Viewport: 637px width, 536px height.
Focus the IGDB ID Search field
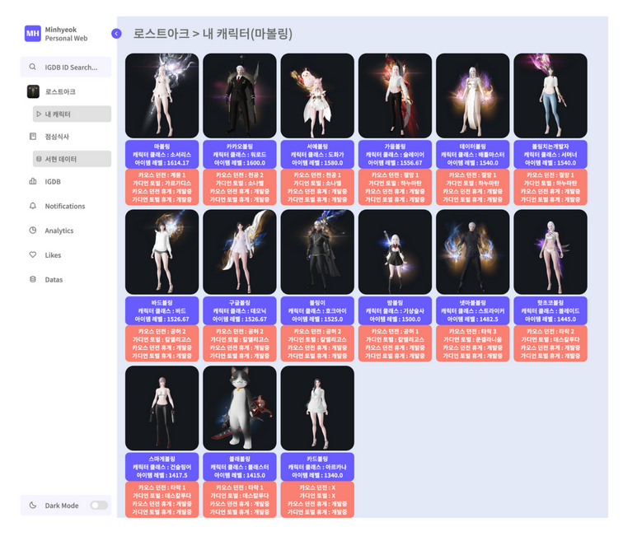coord(66,67)
